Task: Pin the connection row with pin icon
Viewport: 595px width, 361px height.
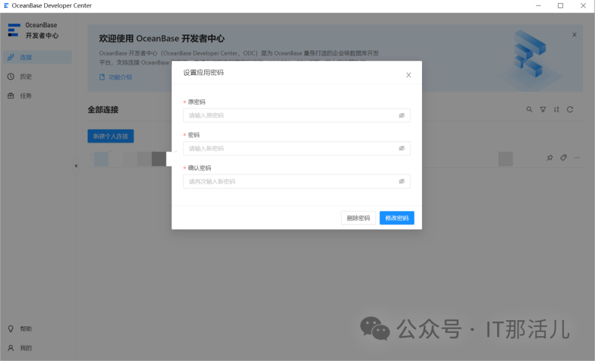Action: 549,158
